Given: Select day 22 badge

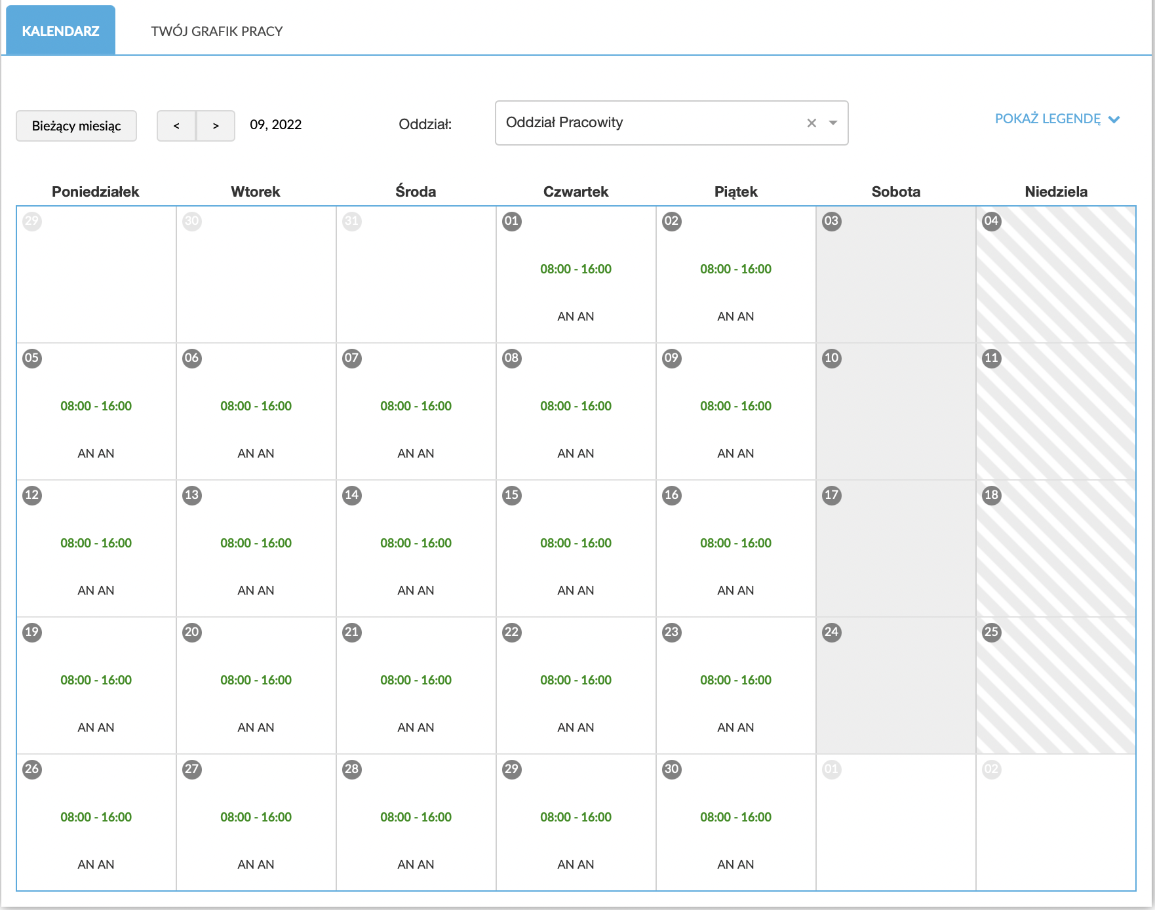Looking at the screenshot, I should (512, 632).
